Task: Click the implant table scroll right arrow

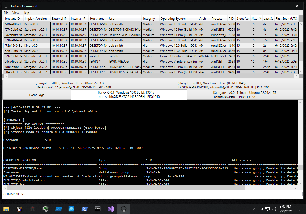Action: coord(296,76)
